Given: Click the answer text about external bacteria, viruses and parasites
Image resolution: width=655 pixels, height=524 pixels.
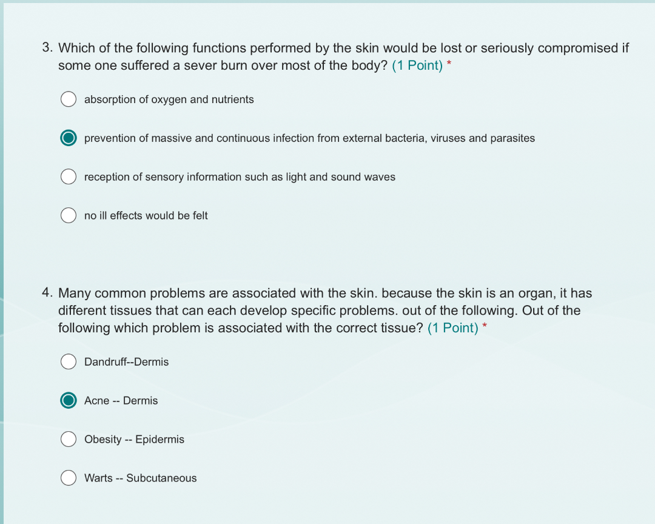Looking at the screenshot, I should pos(309,138).
